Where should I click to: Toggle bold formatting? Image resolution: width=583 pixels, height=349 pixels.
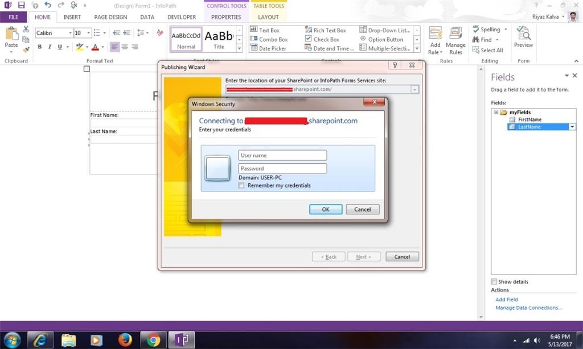click(39, 47)
